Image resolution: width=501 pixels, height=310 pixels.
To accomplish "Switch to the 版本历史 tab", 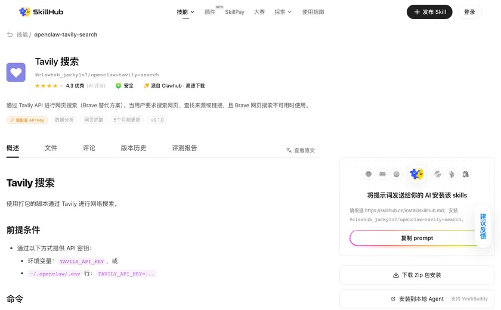I will pos(134,148).
